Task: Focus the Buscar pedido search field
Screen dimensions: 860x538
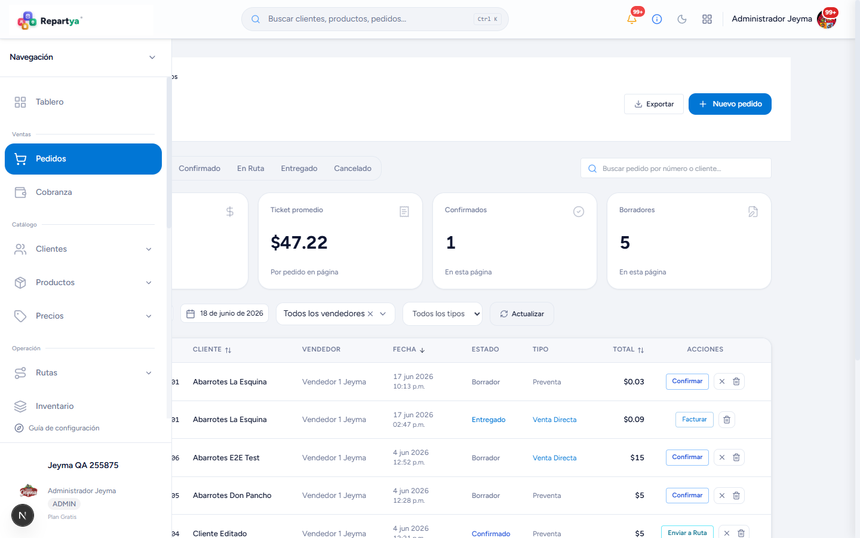Action: [676, 169]
